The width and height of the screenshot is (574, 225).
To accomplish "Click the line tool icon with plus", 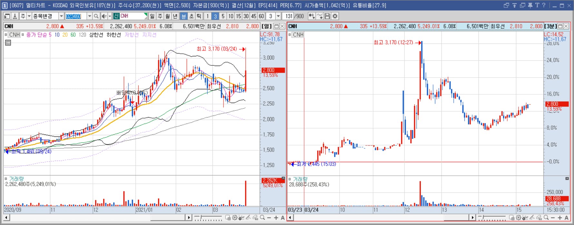I will coord(320,16).
